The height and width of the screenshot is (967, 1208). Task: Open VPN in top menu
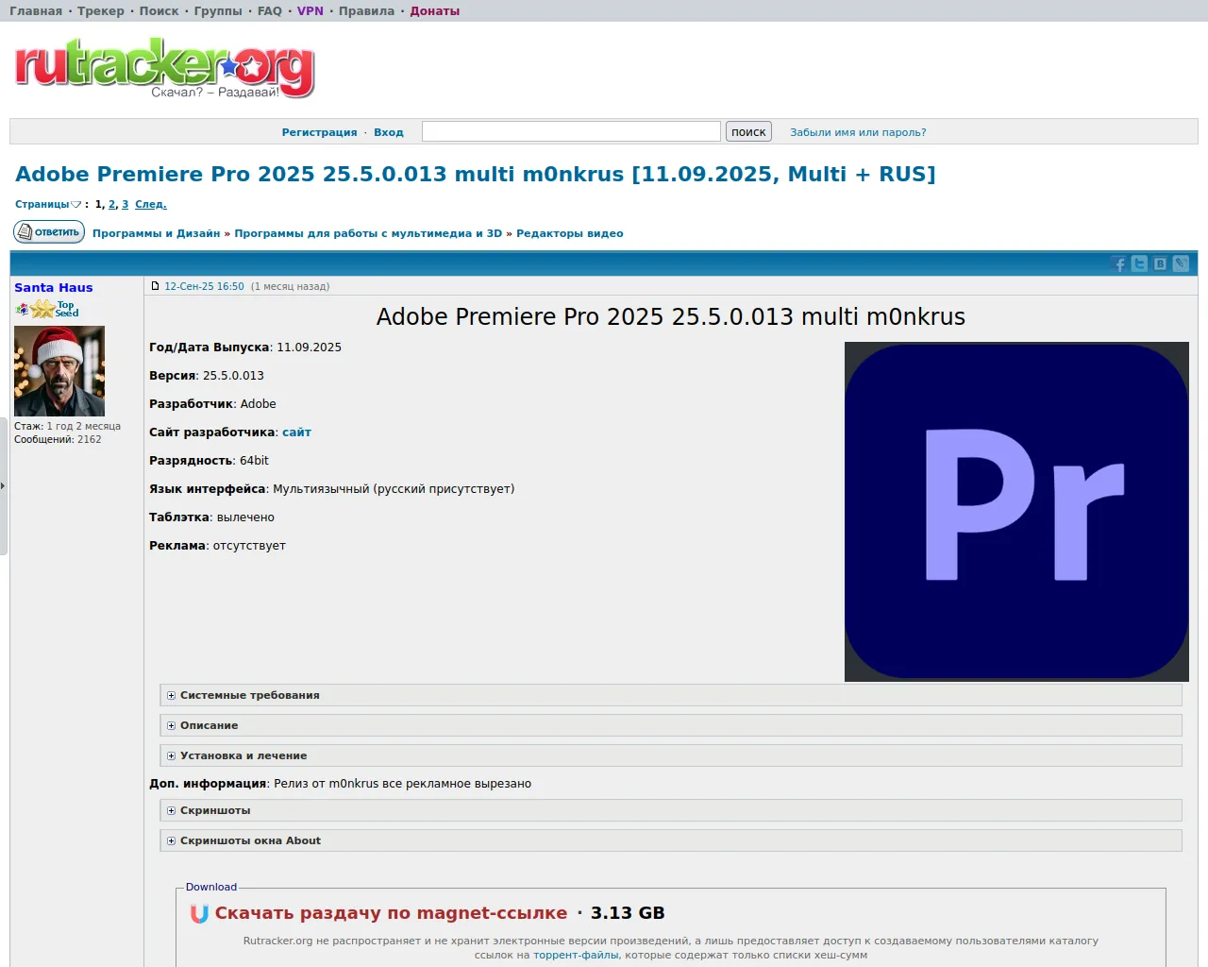click(x=310, y=11)
